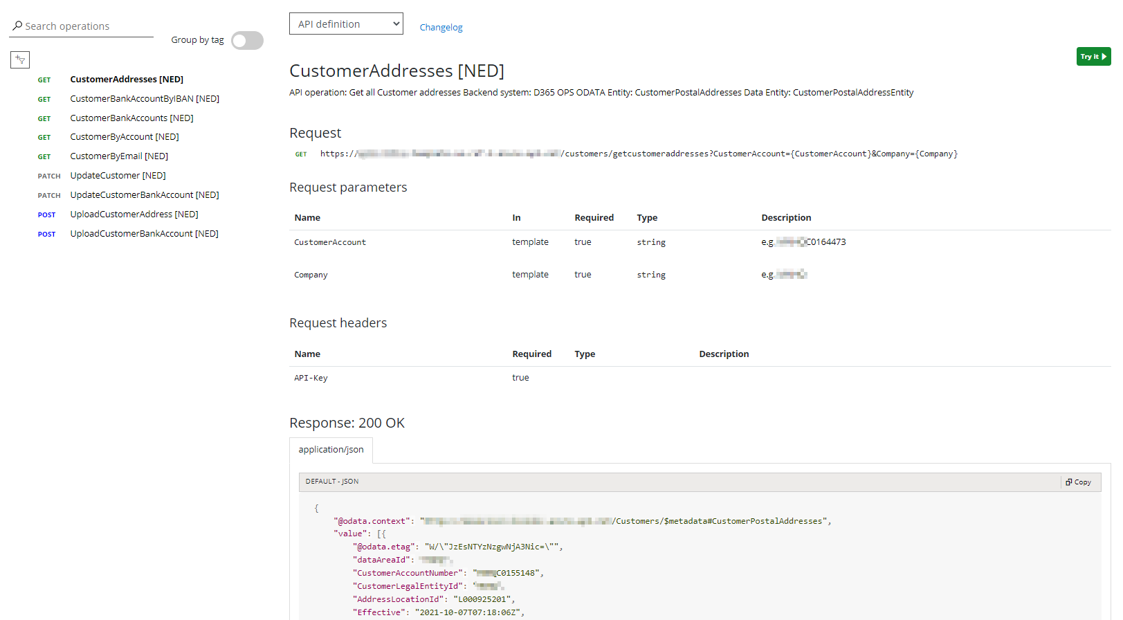Click the CustomerAccount parameter name
The image size is (1123, 620).
330,242
